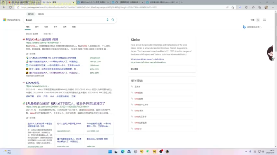Click the 王多多 related search
Viewport: 277px width, 155px height.
137,87
